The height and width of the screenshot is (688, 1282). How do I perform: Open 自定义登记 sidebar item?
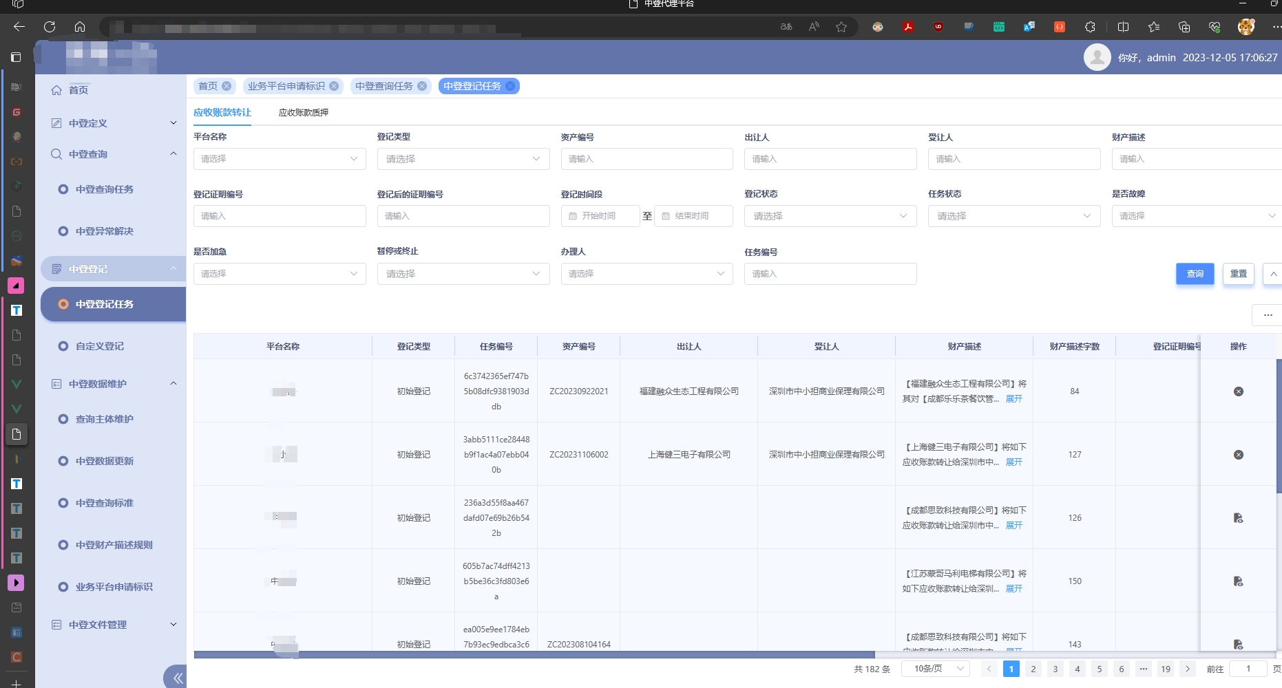[100, 346]
